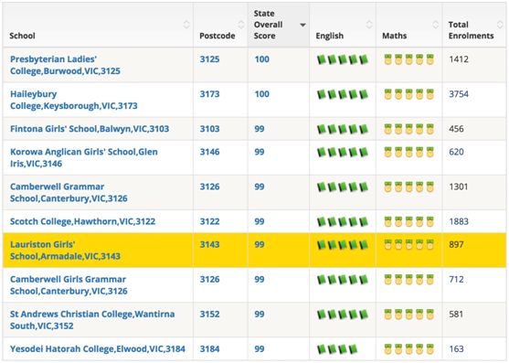Click Scotch College score 99

259,221
